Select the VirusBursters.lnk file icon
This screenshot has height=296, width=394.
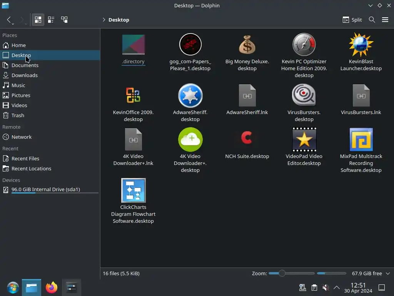[x=361, y=96]
